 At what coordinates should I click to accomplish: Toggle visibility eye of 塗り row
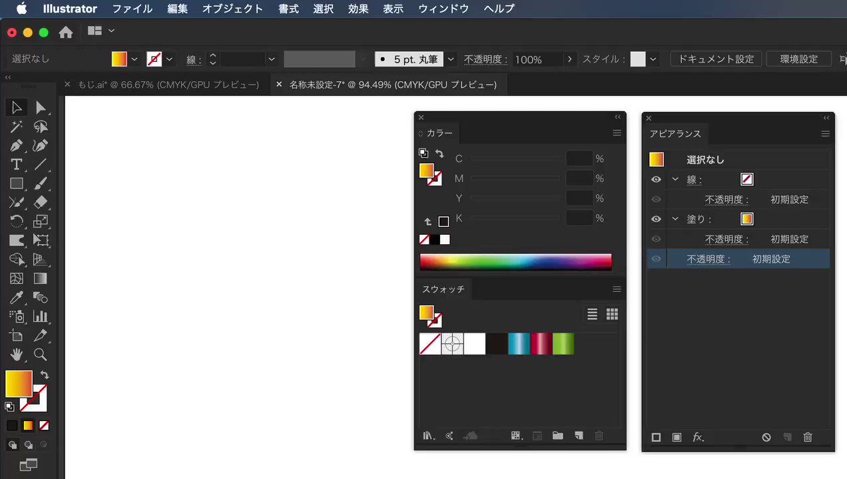point(656,219)
